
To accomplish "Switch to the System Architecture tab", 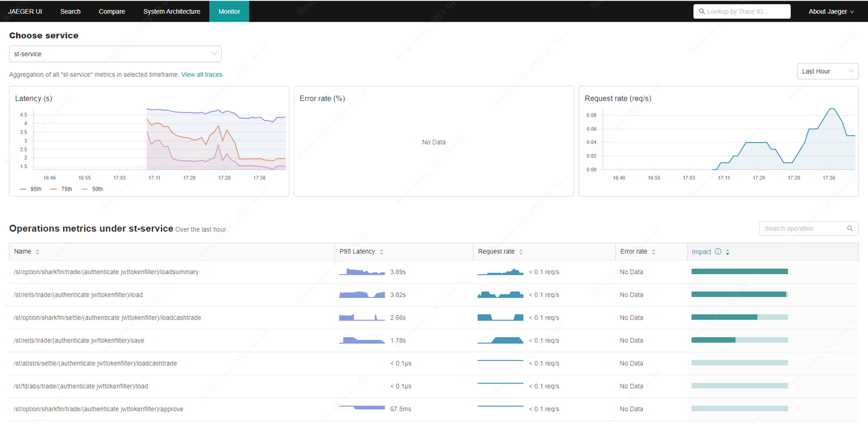I will (x=172, y=12).
